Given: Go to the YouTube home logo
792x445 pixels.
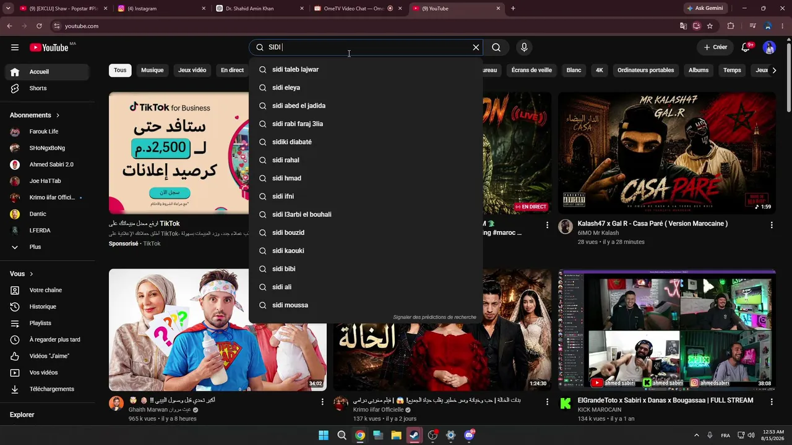Looking at the screenshot, I should coord(49,48).
